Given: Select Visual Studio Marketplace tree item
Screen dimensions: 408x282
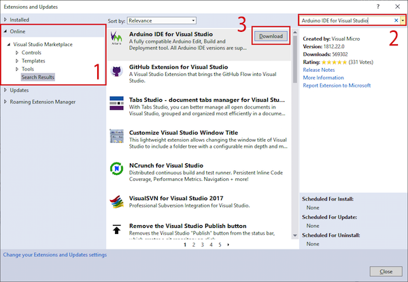Looking at the screenshot, I should pyautogui.click(x=43, y=44).
